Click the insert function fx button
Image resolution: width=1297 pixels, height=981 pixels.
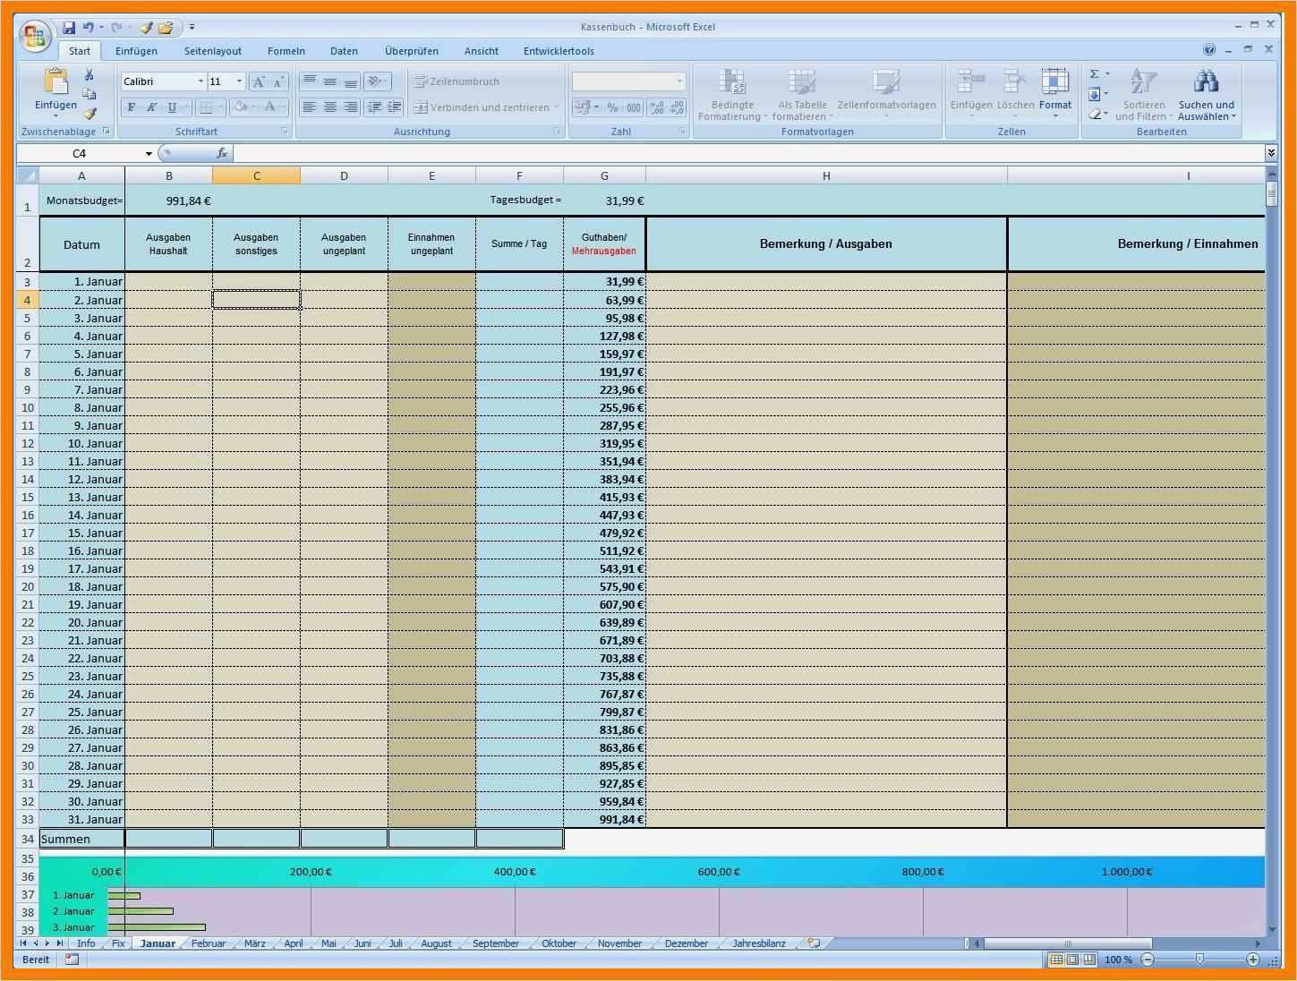222,154
